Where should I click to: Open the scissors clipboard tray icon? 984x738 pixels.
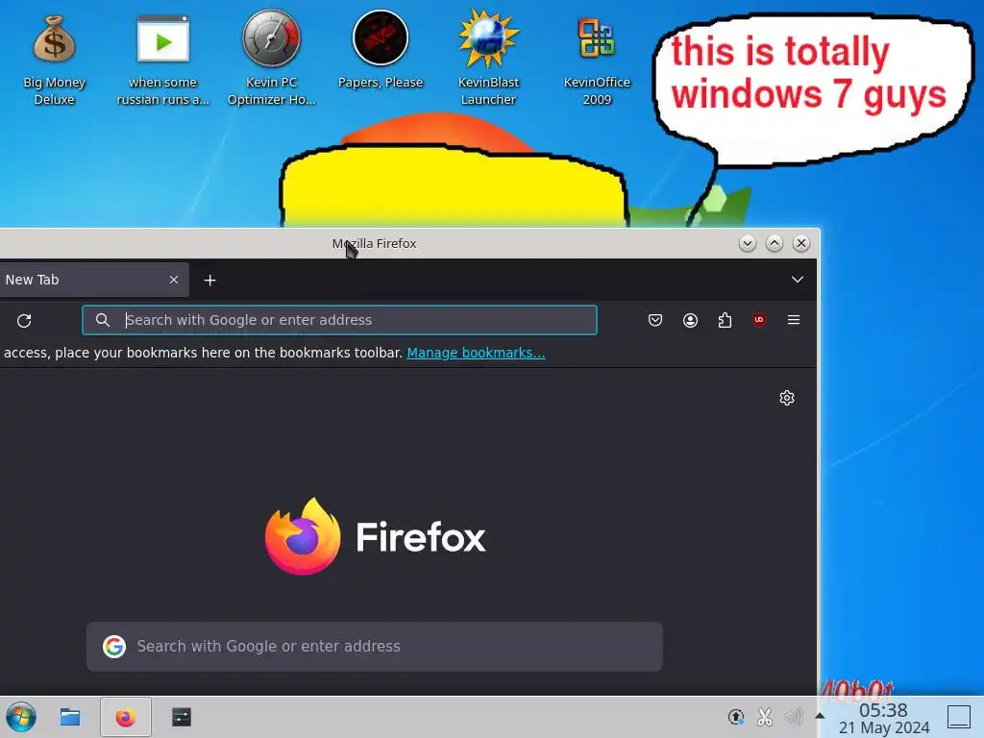pyautogui.click(x=764, y=716)
